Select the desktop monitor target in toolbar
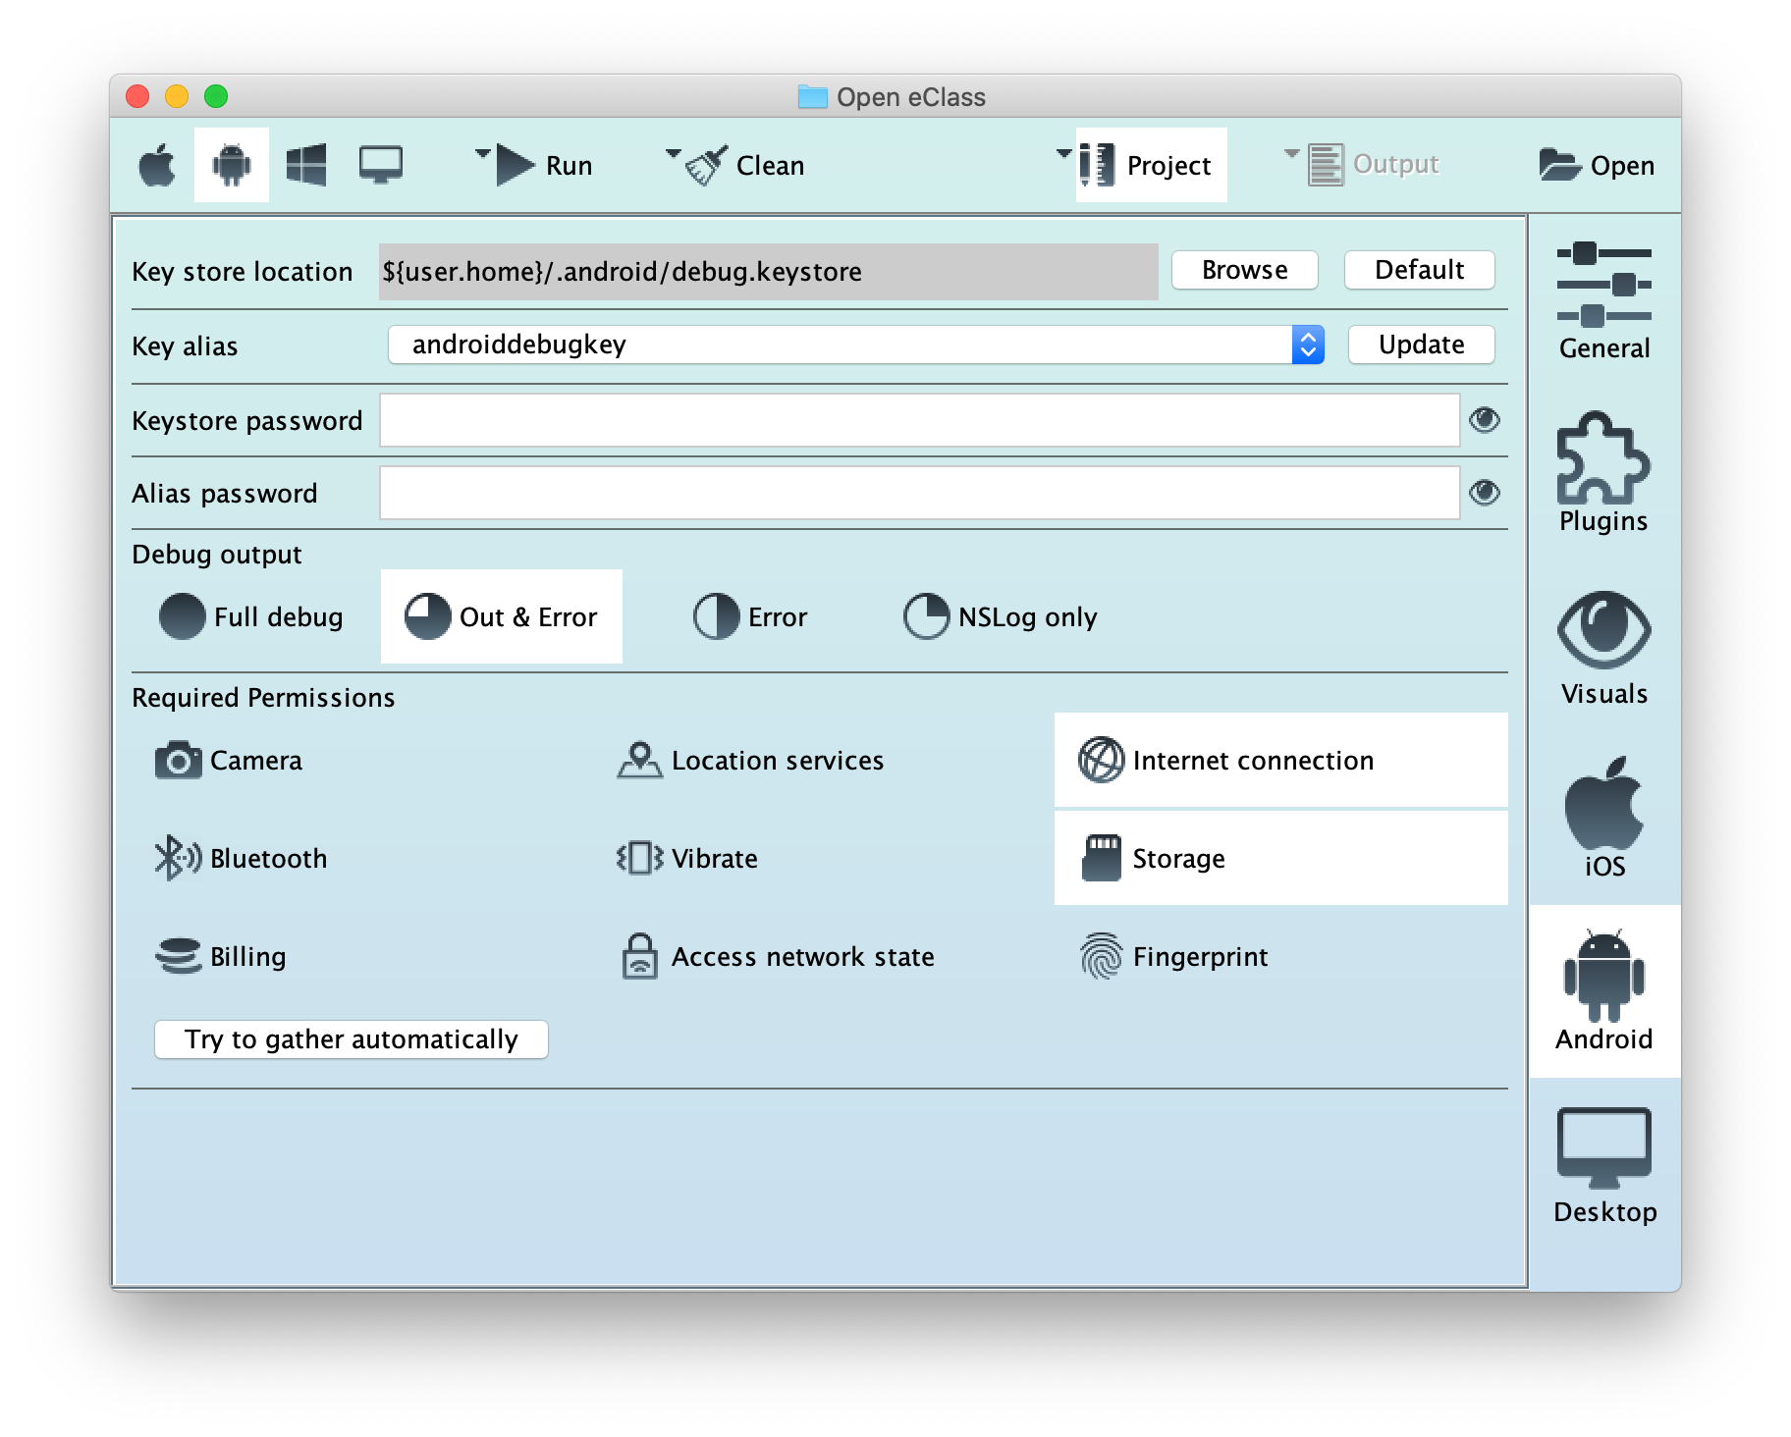 tap(380, 165)
